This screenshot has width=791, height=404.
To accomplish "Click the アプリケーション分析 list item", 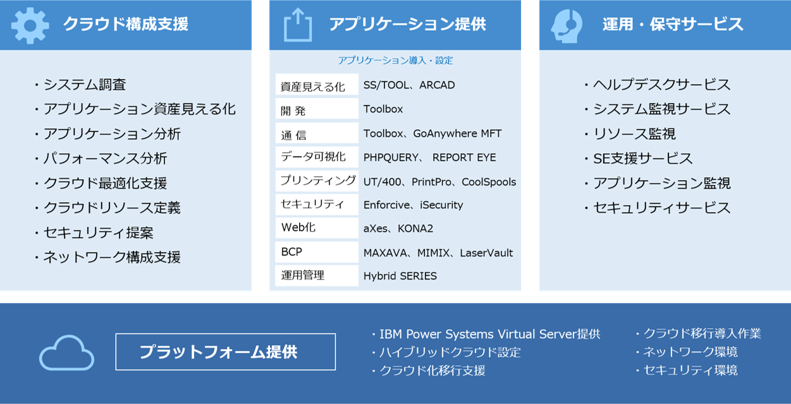I will [x=107, y=134].
